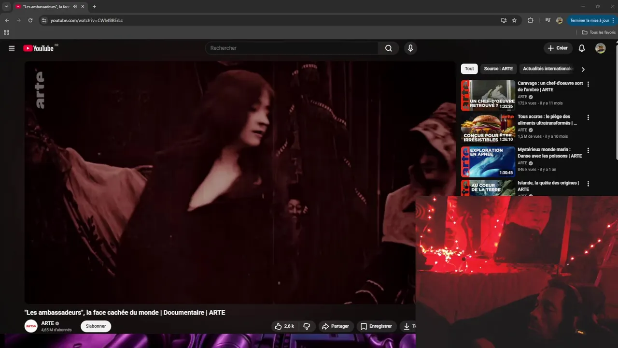This screenshot has height=348, width=618.
Task: Click Terminer la mise à jour
Action: pos(592,20)
